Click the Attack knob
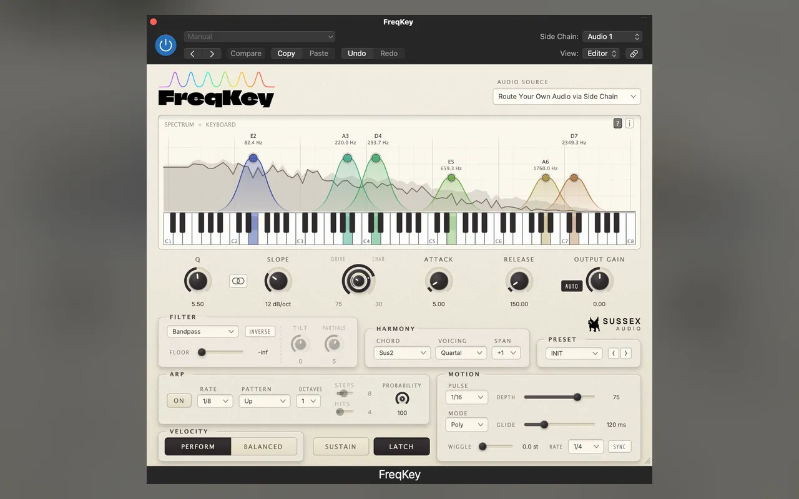This screenshot has width=799, height=499. [x=439, y=281]
